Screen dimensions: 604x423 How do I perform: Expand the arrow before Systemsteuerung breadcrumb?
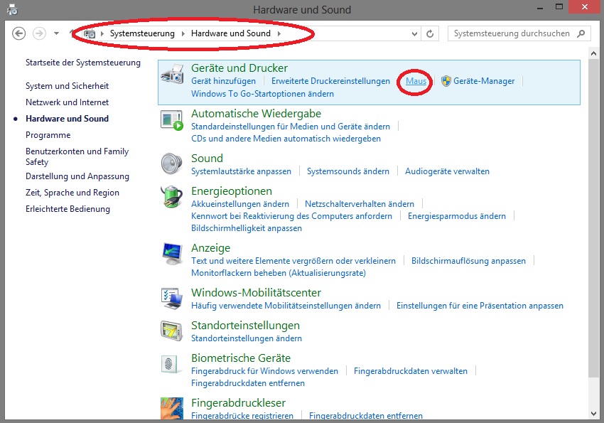102,34
